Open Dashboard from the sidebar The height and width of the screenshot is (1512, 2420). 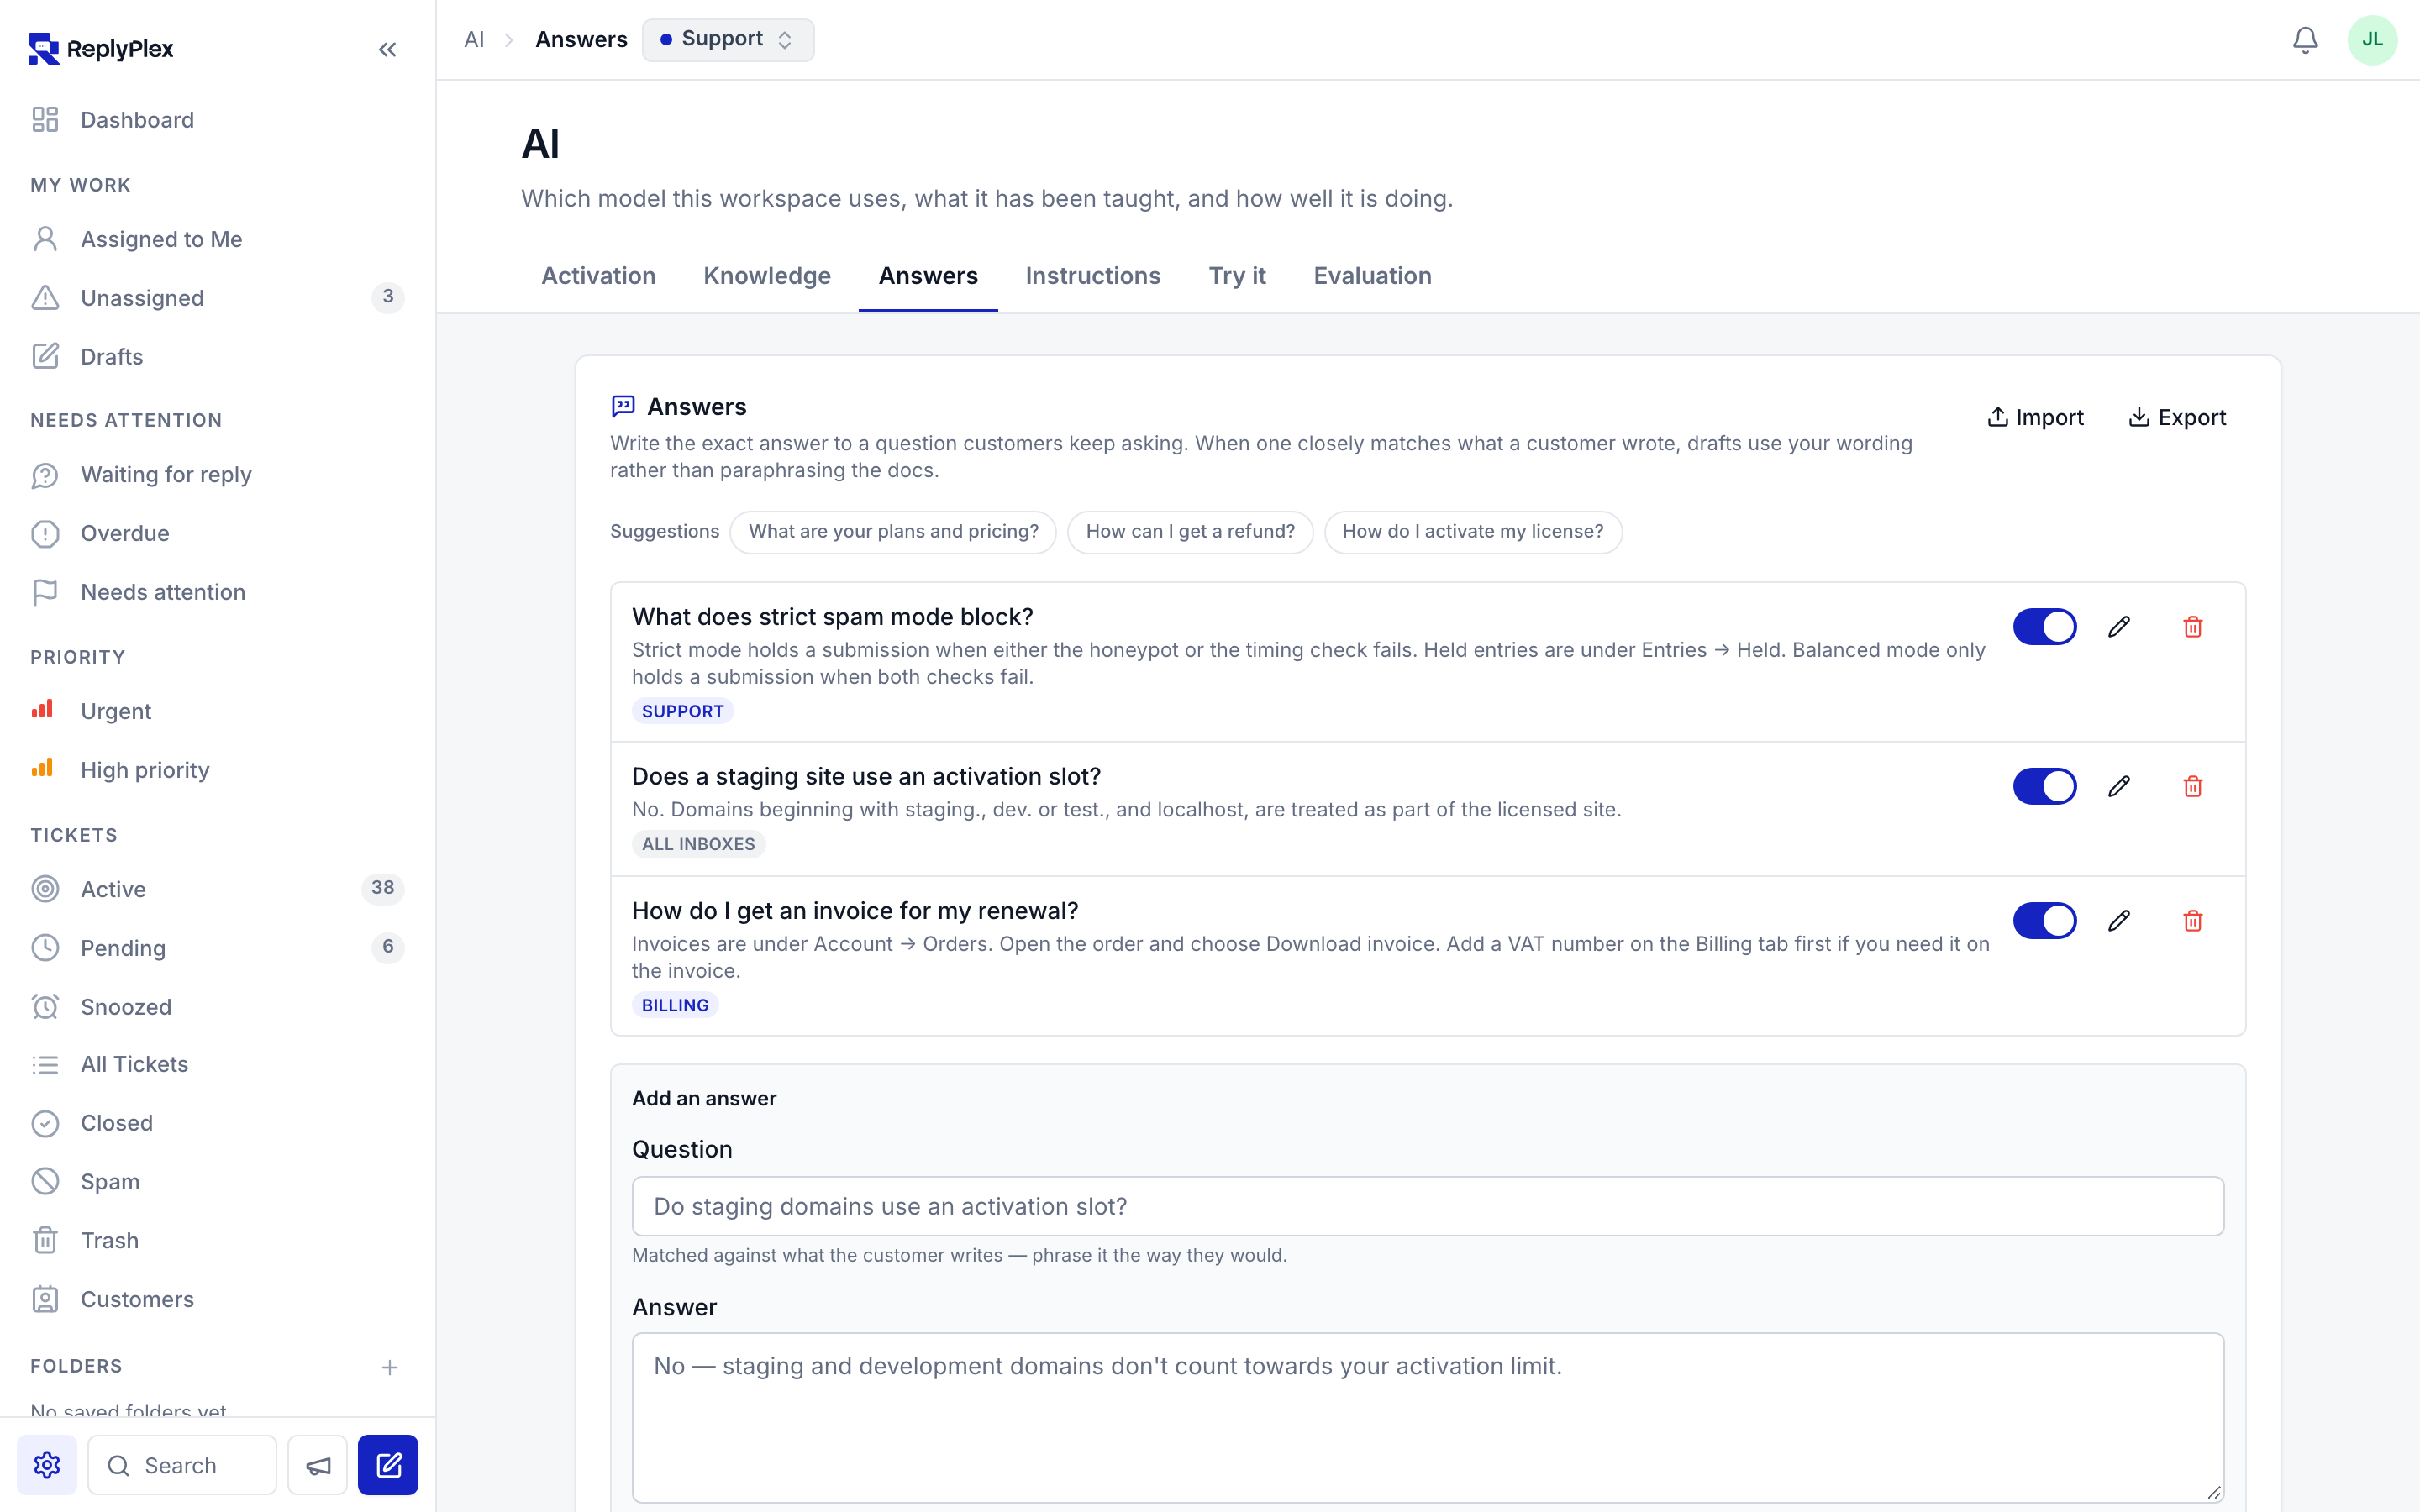(x=217, y=120)
